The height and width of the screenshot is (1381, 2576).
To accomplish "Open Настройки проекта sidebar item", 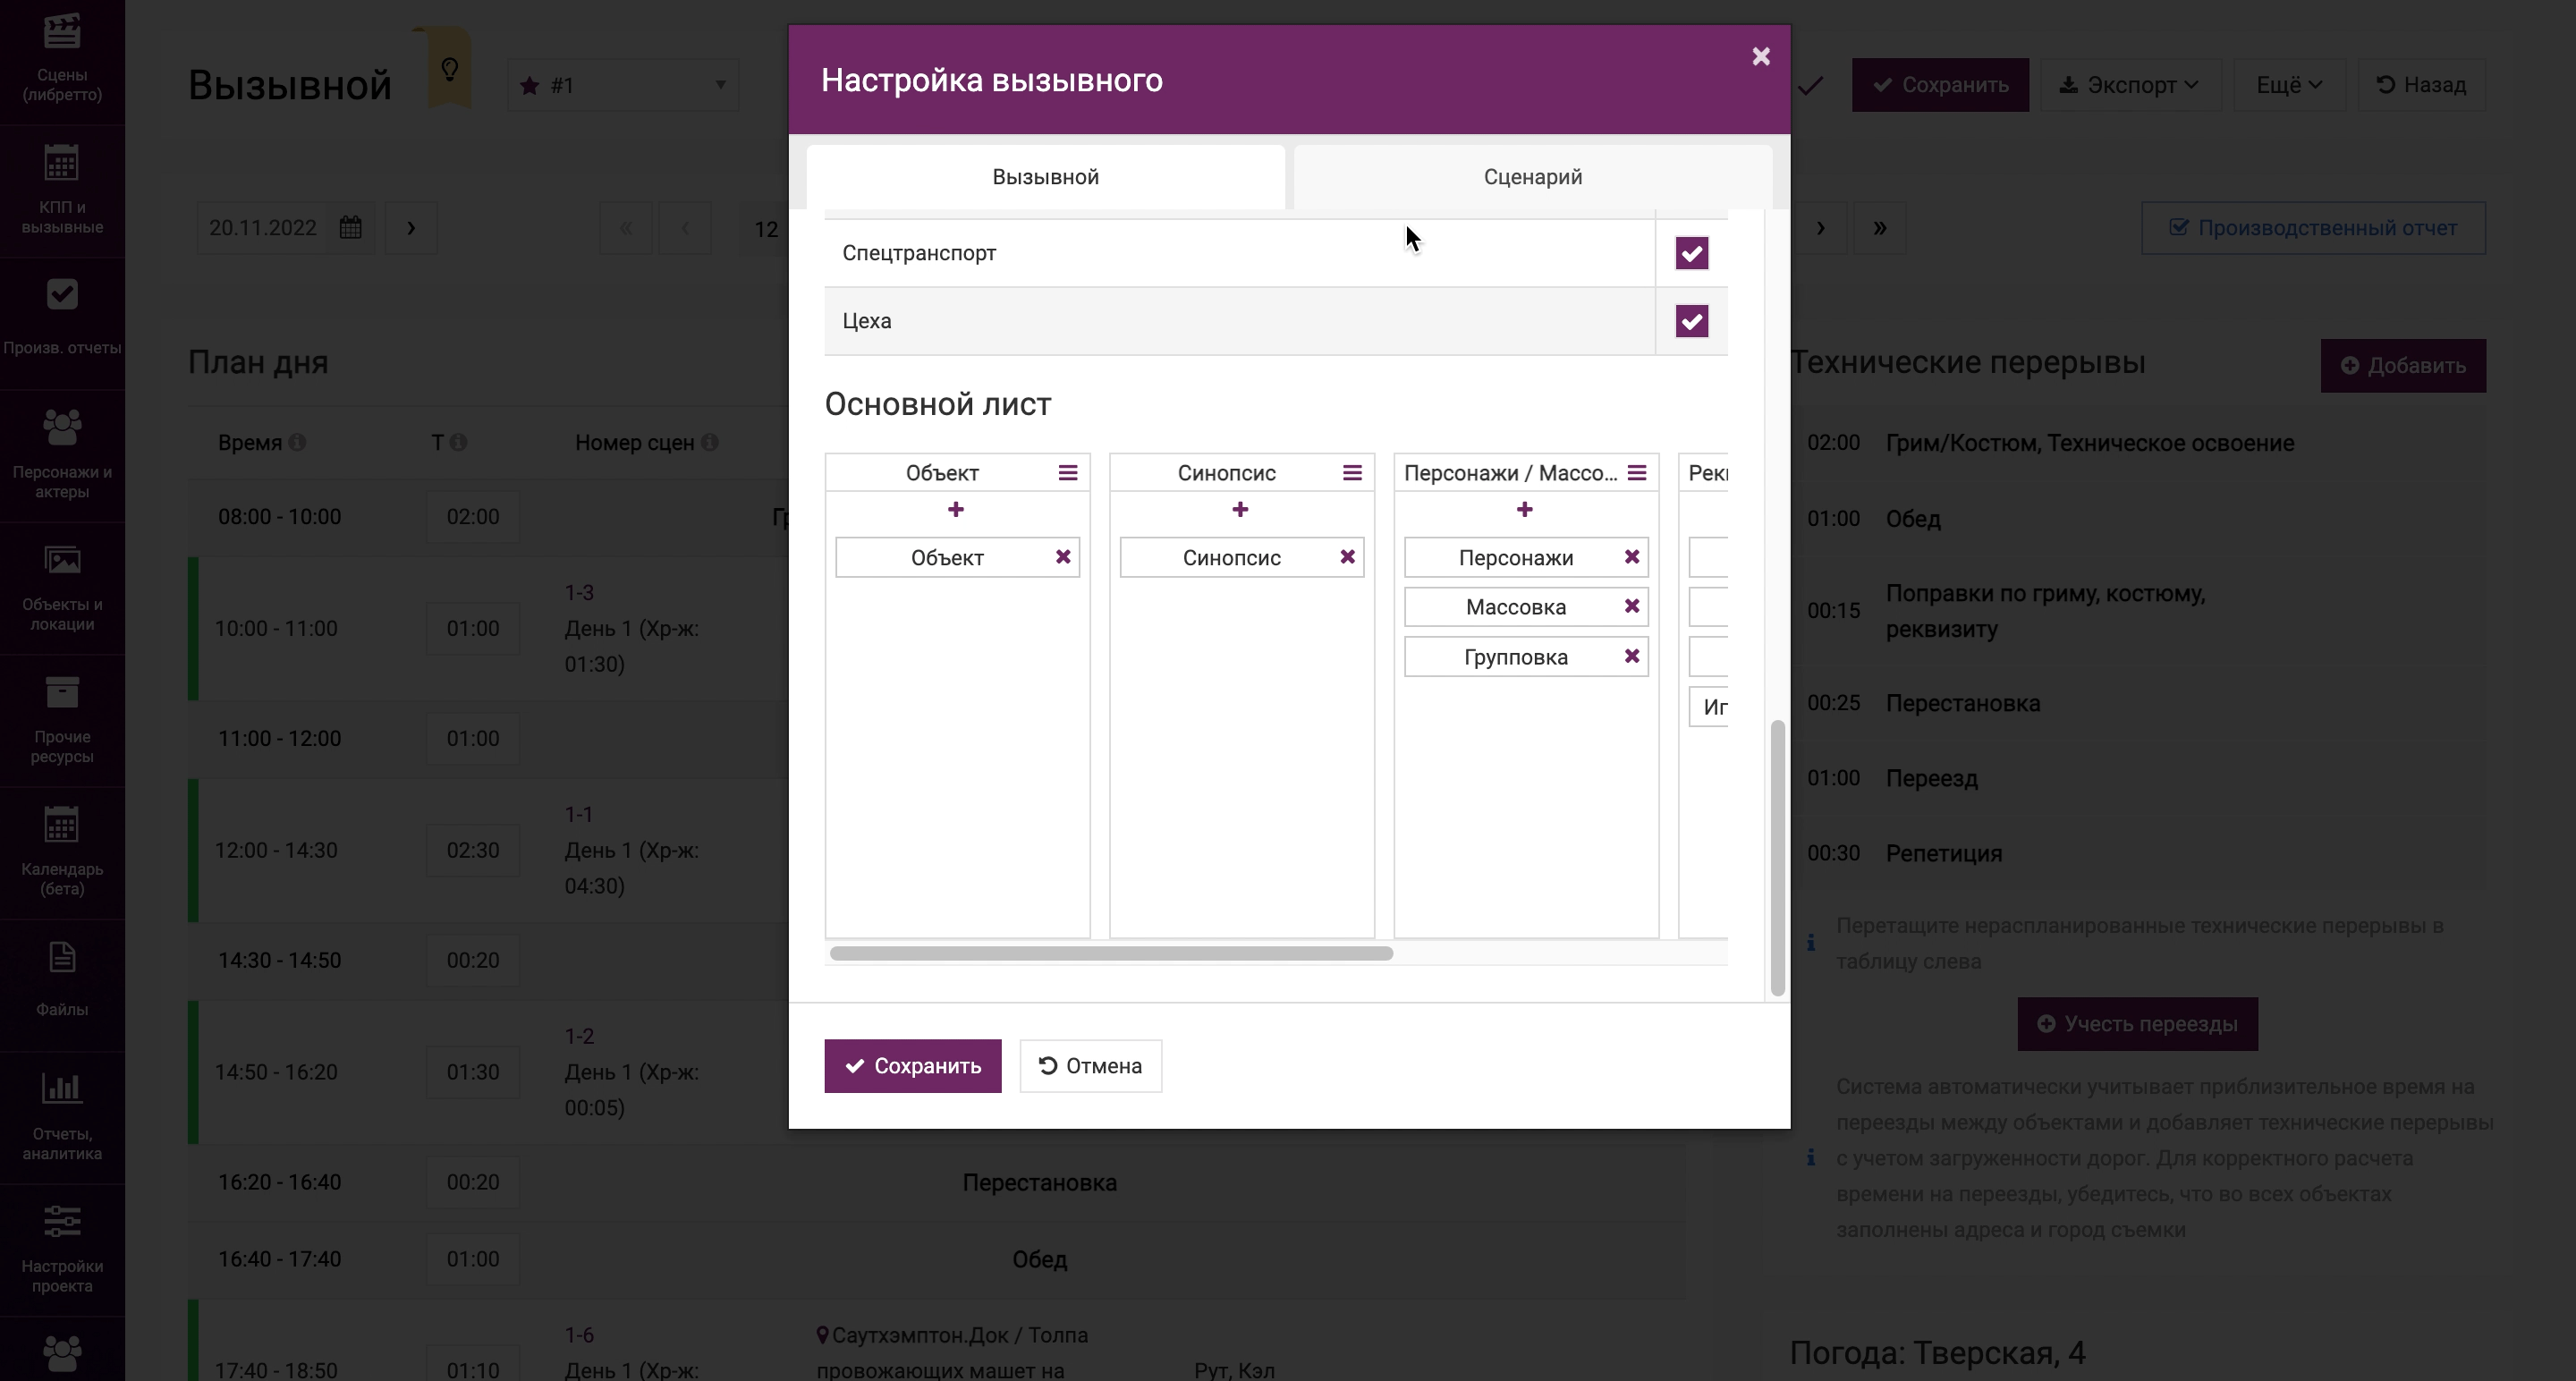I will coord(62,1249).
